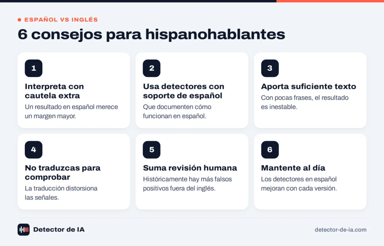Click text 'Que documenten cómo funcionan en español.'
384x246 pixels.
pyautogui.click(x=177, y=112)
